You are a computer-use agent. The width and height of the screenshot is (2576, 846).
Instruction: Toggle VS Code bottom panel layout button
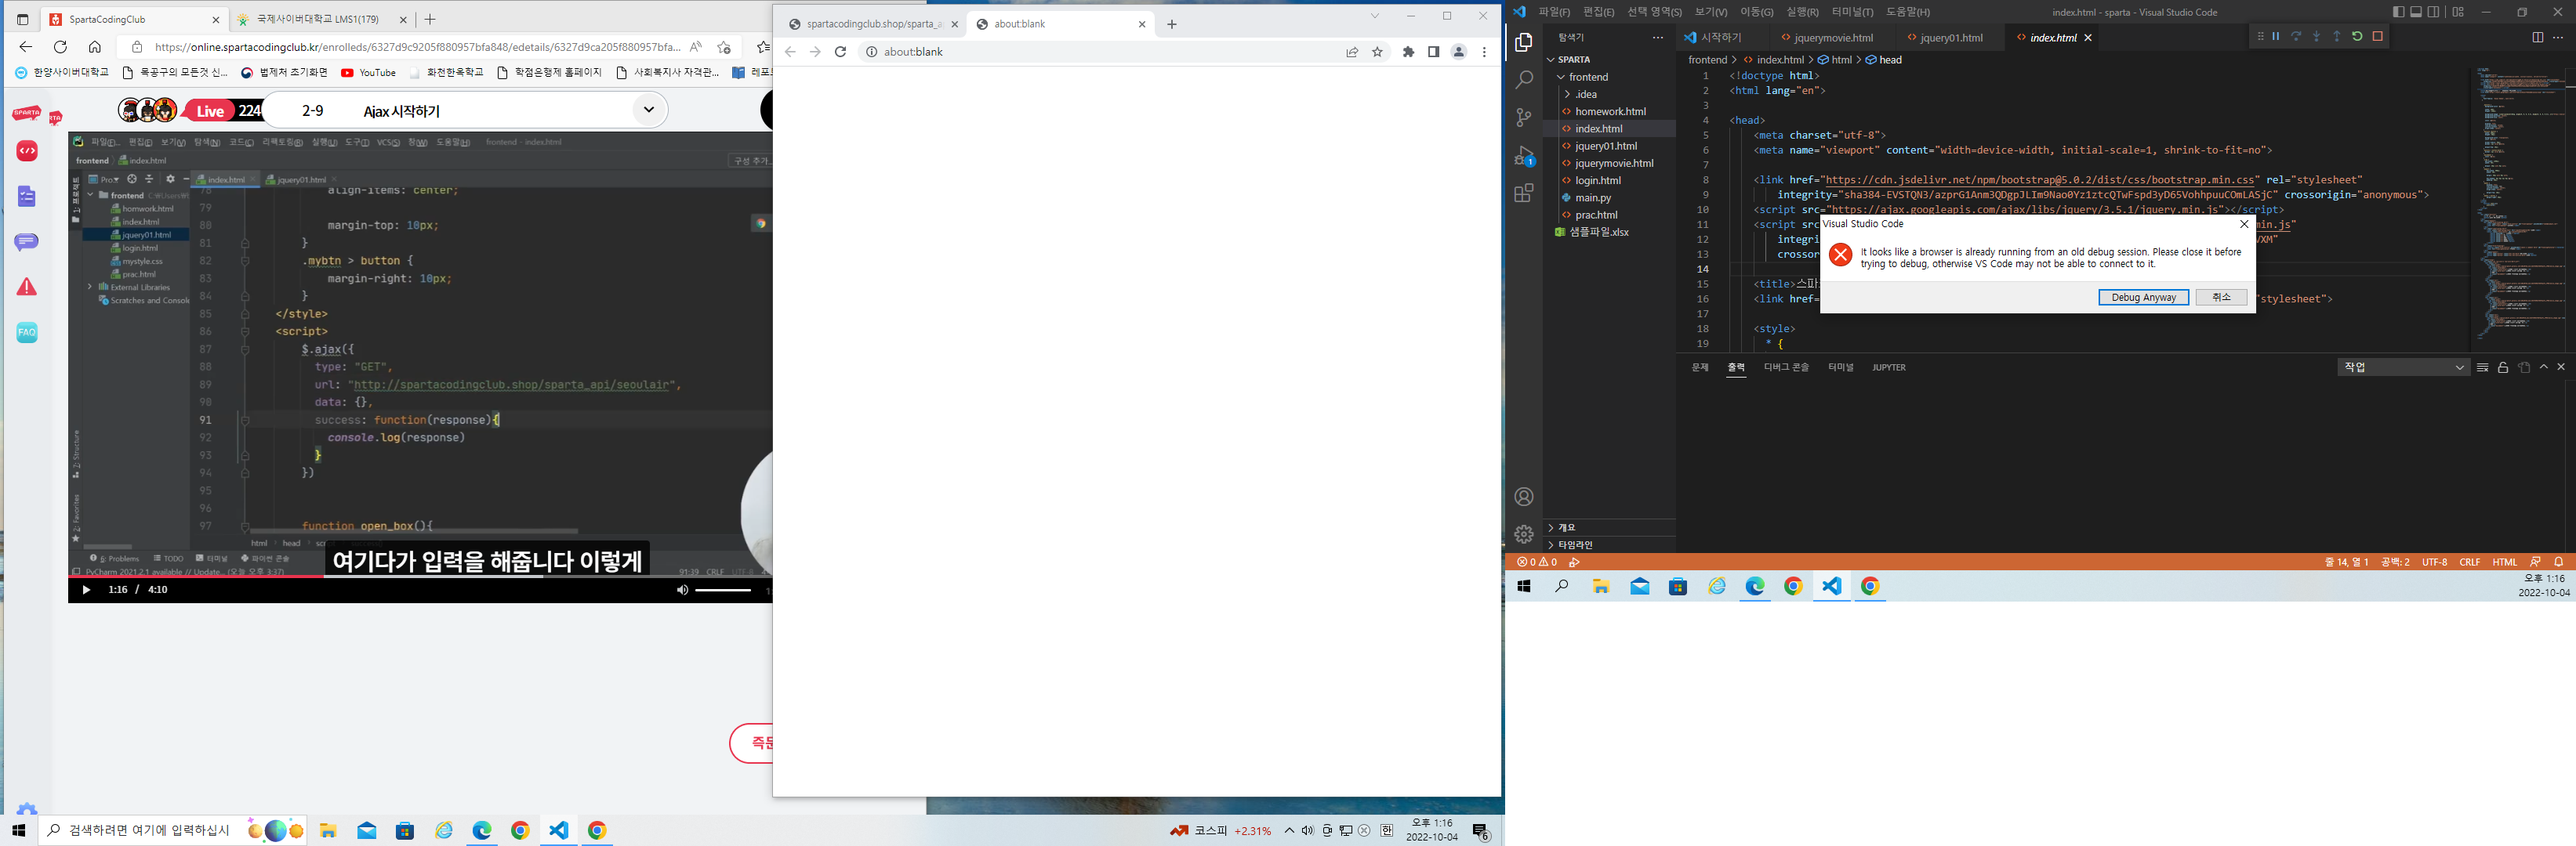coord(2416,12)
